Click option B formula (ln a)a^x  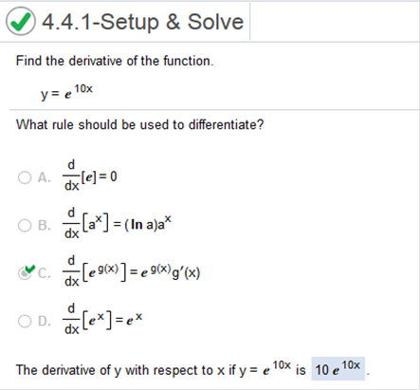point(117,224)
